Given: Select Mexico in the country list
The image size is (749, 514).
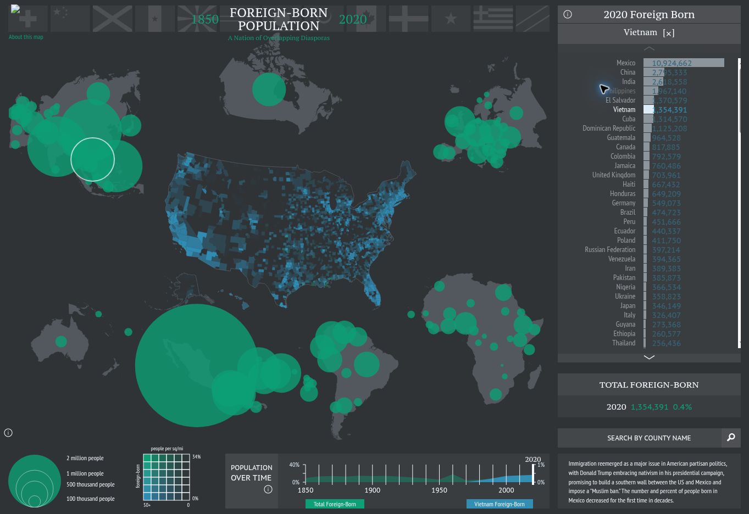Looking at the screenshot, I should click(x=626, y=63).
